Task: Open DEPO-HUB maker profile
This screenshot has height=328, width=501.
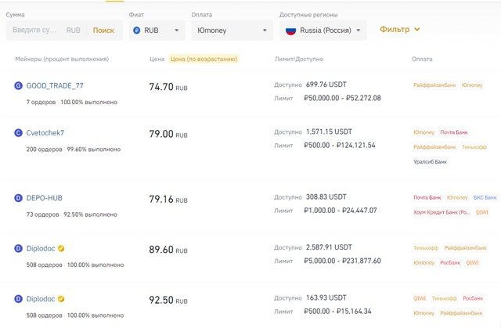Action: [44, 199]
